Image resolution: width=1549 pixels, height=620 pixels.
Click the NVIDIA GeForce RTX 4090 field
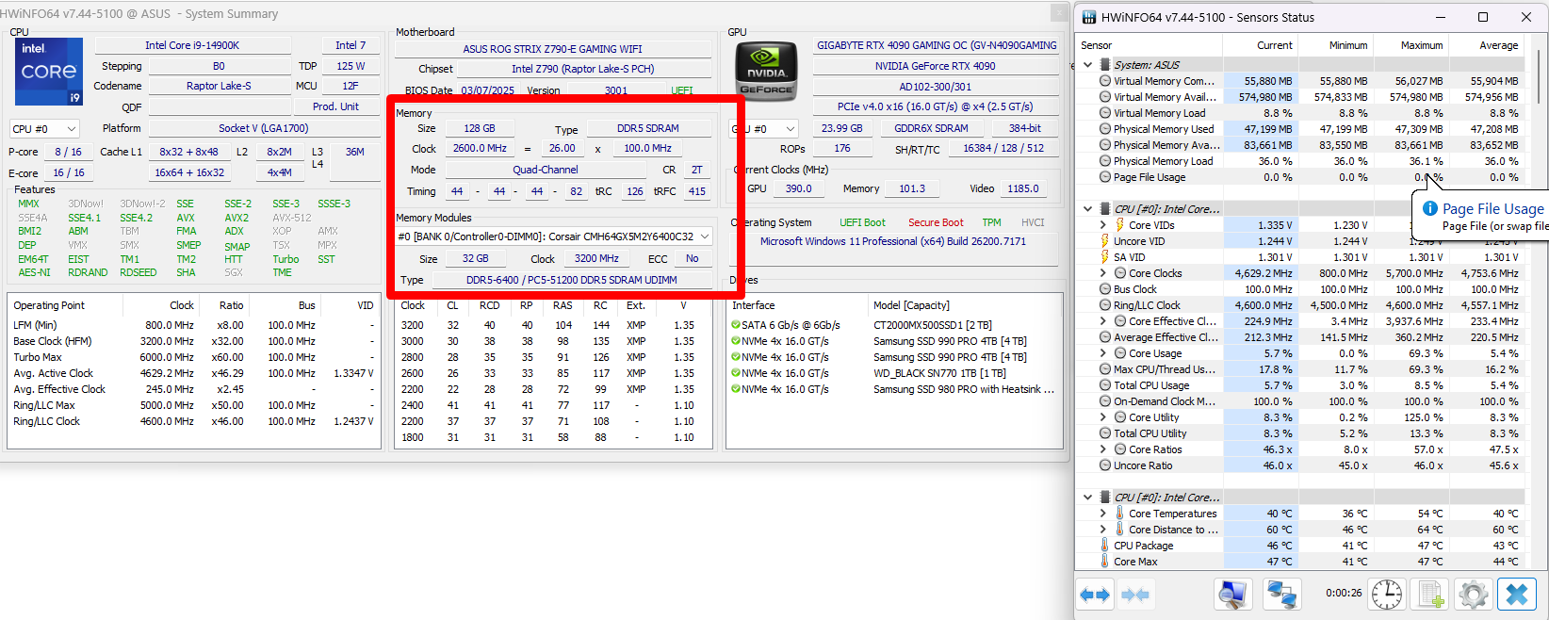tap(935, 66)
